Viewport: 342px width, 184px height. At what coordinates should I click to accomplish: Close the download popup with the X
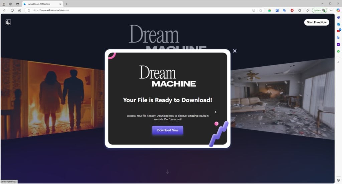(235, 51)
